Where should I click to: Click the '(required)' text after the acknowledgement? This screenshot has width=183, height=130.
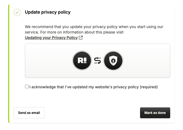coord(148,87)
